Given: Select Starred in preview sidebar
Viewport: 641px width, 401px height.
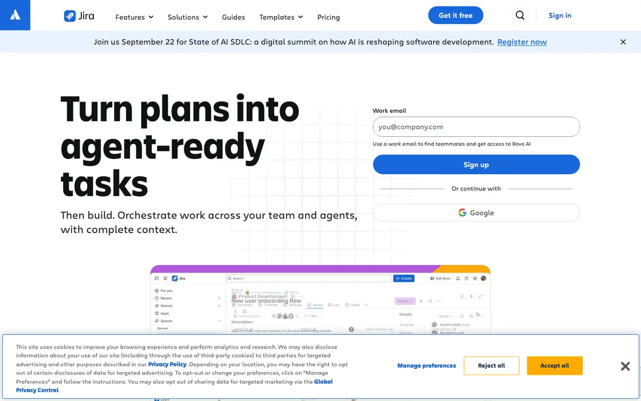Looking at the screenshot, I should 163,305.
